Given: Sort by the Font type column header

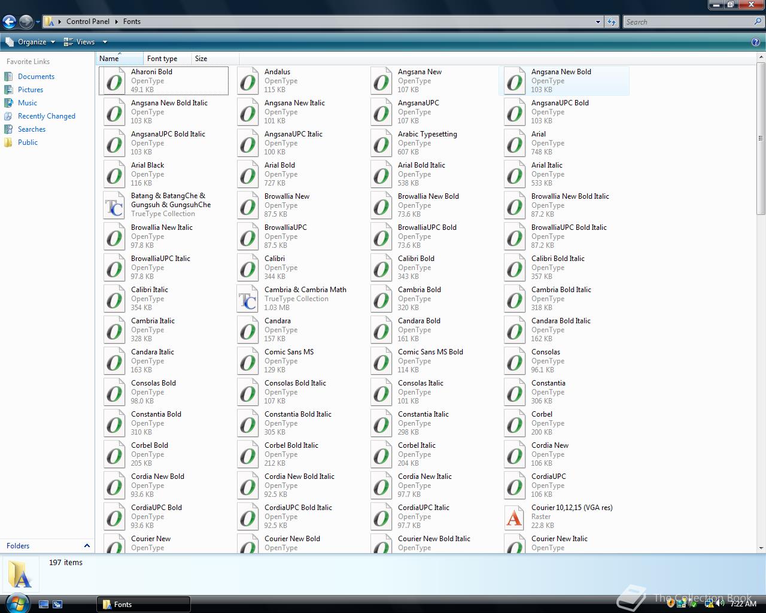Looking at the screenshot, I should click(168, 59).
